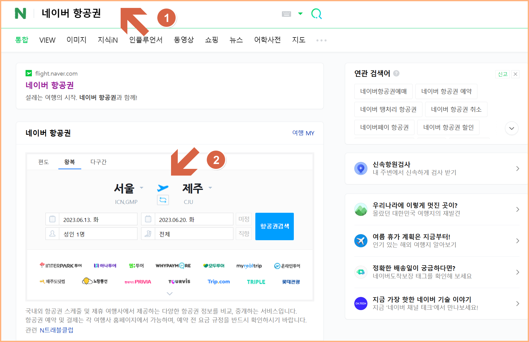Click the TOURVIS logo
Screen dimensions: 529x342
179,281
